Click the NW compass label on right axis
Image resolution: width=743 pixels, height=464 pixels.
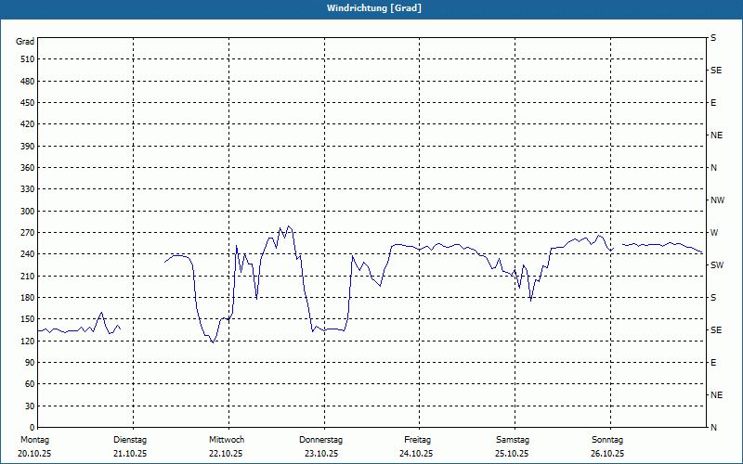[x=717, y=200]
